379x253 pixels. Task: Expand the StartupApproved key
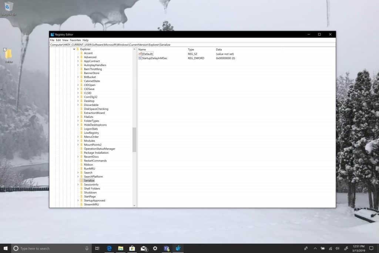pyautogui.click(x=78, y=200)
